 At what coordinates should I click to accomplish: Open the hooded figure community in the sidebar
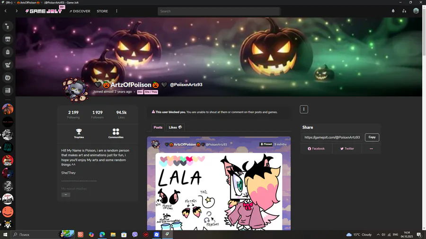[8, 109]
